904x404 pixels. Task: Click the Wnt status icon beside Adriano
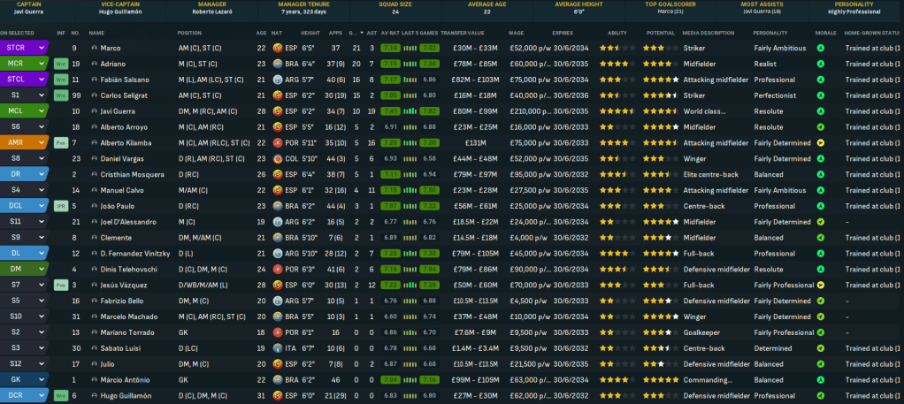[x=60, y=64]
